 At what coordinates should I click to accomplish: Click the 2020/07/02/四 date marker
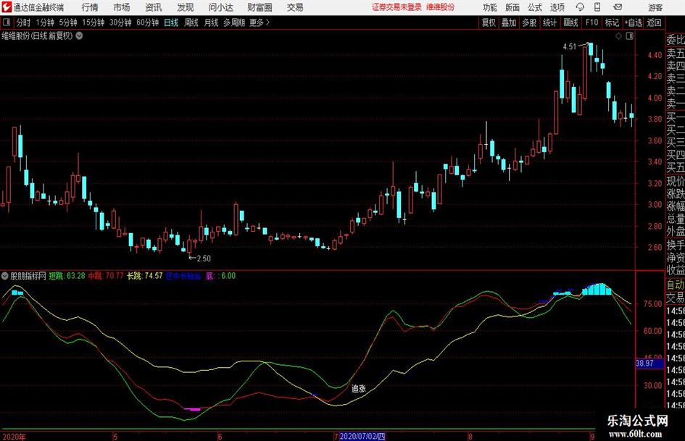pos(362,436)
